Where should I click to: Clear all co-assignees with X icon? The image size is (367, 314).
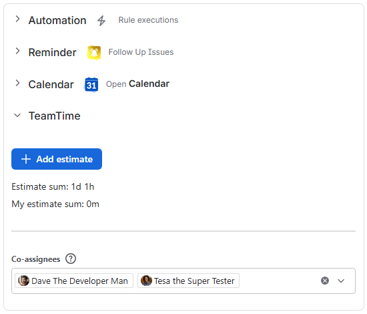pyautogui.click(x=325, y=281)
